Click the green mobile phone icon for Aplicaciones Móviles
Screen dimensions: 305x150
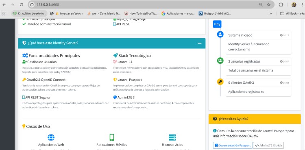(x=112, y=137)
